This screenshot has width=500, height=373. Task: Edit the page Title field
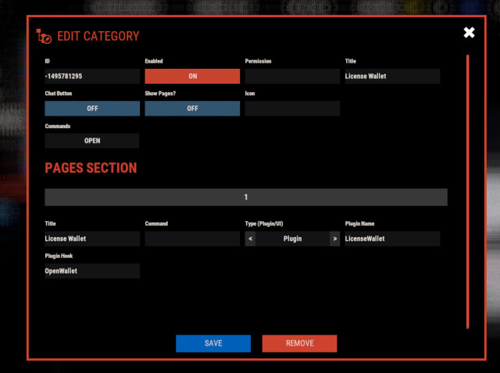pyautogui.click(x=92, y=239)
